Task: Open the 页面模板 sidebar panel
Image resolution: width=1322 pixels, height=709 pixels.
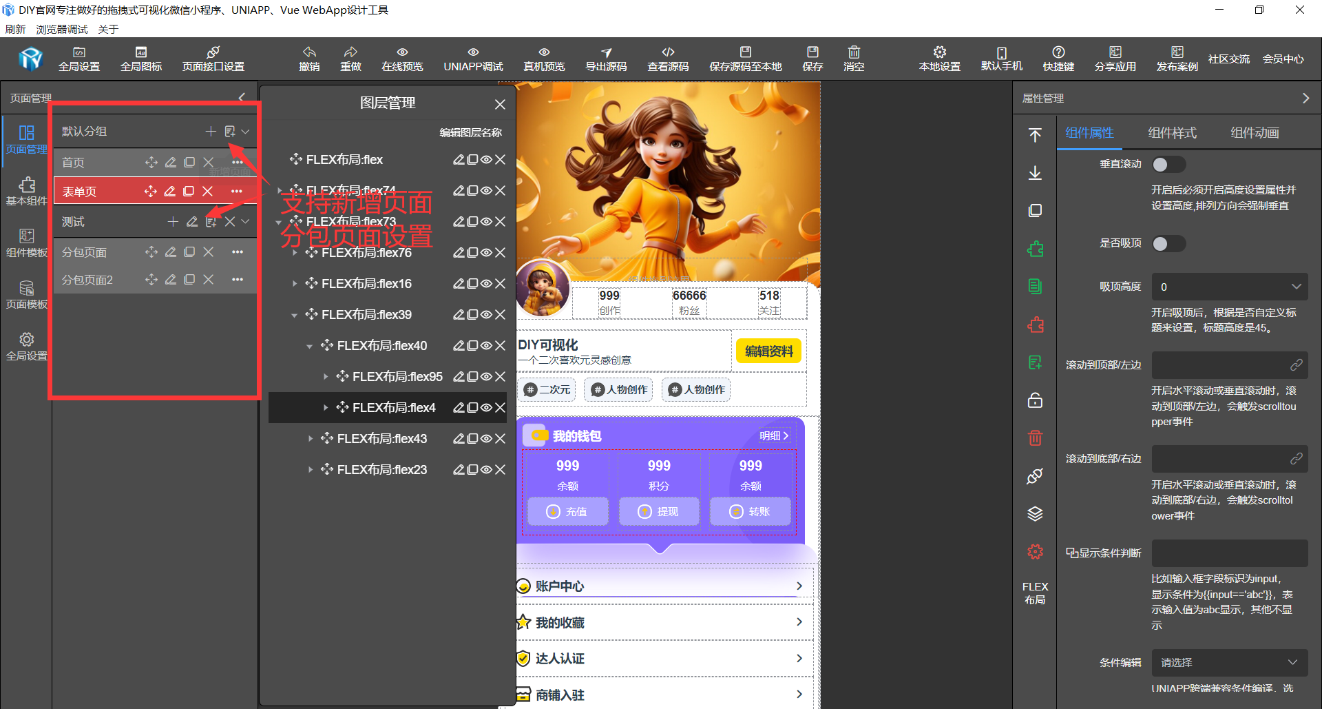Action: (x=27, y=295)
